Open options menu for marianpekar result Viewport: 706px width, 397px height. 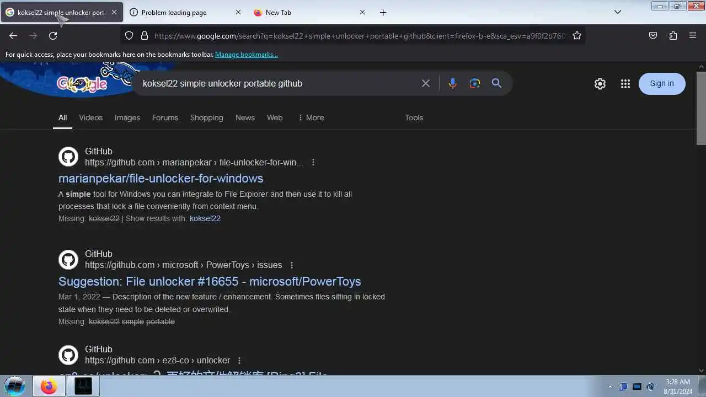(313, 163)
